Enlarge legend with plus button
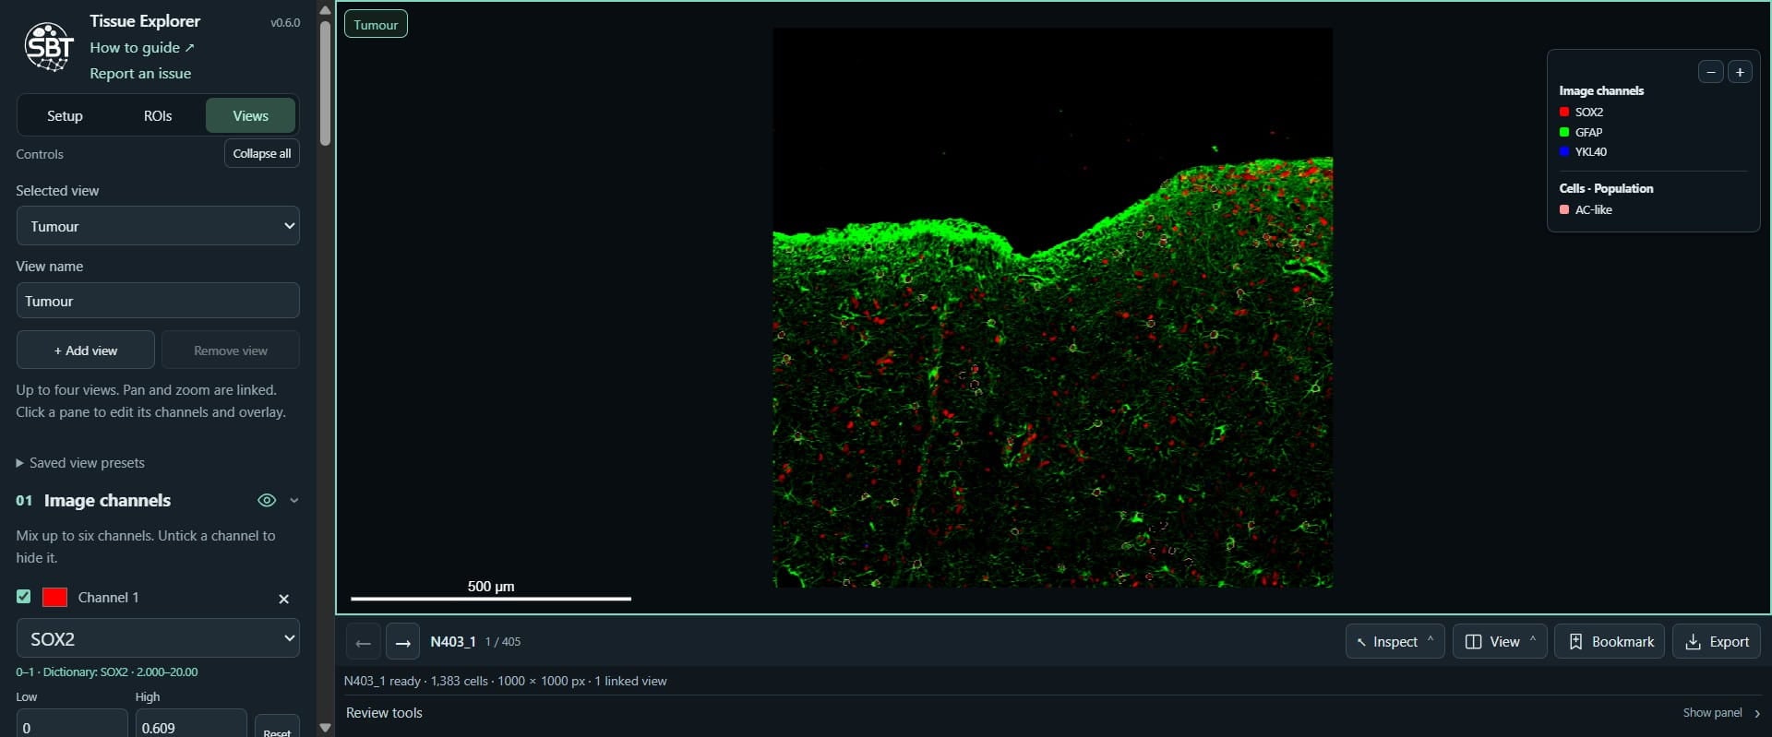 coord(1740,72)
